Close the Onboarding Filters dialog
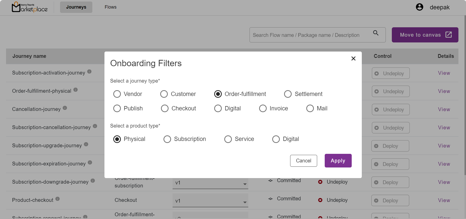 [353, 59]
